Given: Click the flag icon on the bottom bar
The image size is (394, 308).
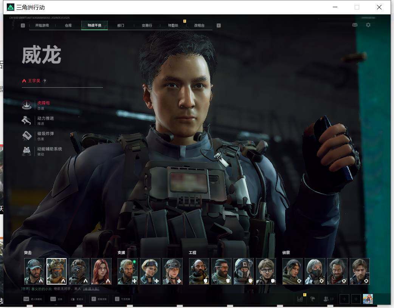Looking at the screenshot, I should click(313, 299).
